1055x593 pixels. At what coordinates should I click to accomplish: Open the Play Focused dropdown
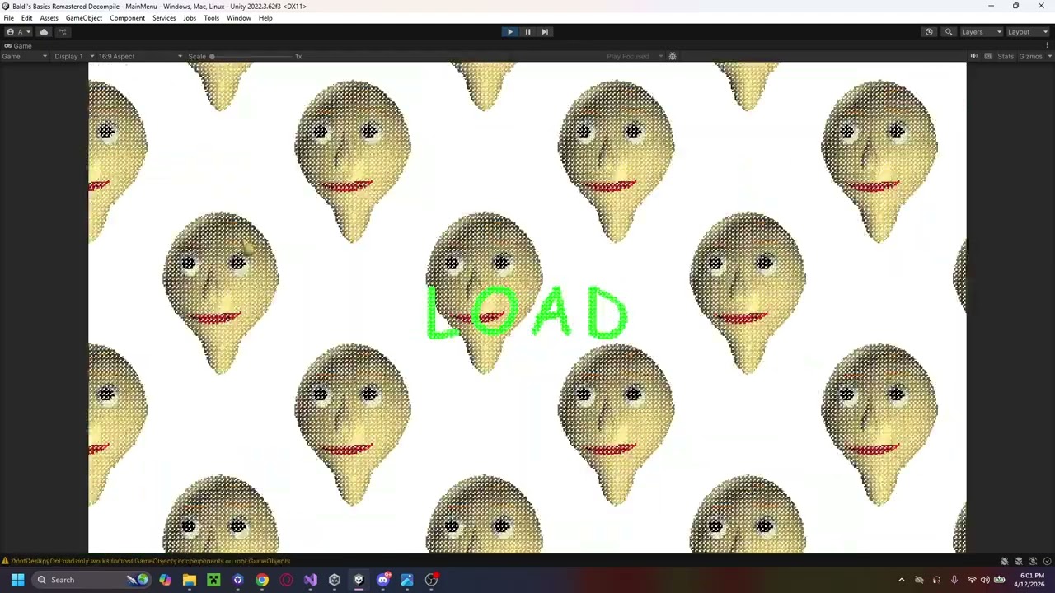[634, 56]
